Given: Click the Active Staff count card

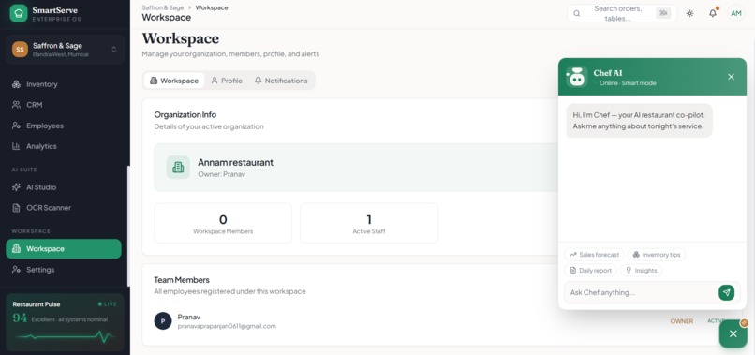Looking at the screenshot, I should coord(369,223).
